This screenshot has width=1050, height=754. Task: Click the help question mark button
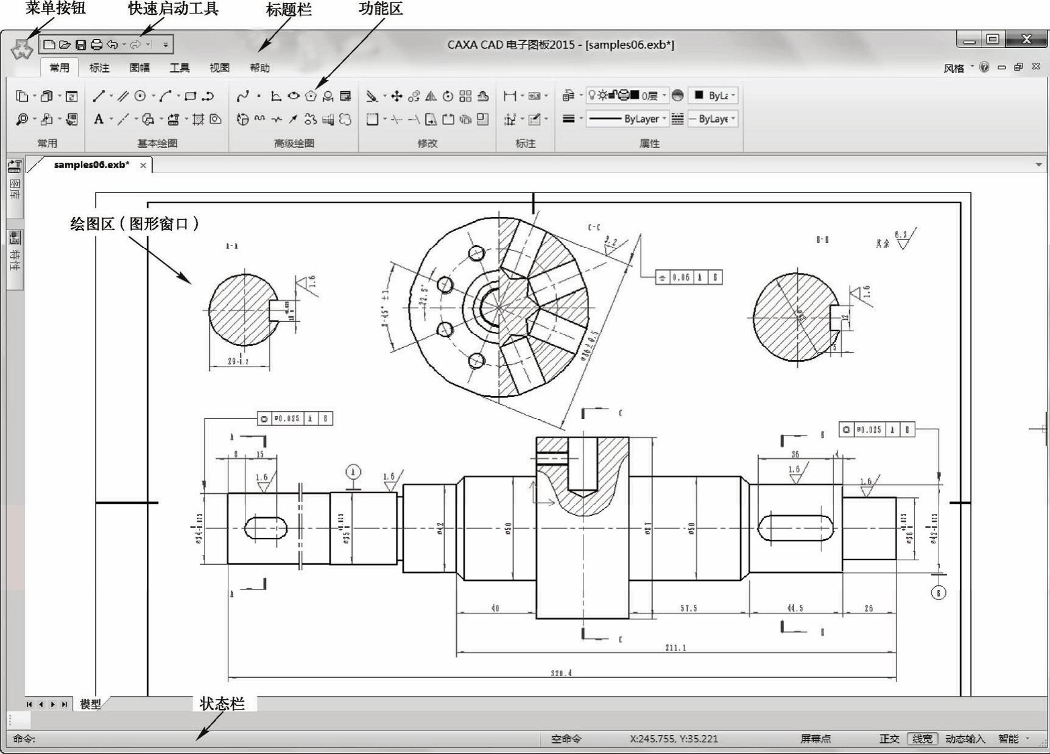[x=984, y=67]
